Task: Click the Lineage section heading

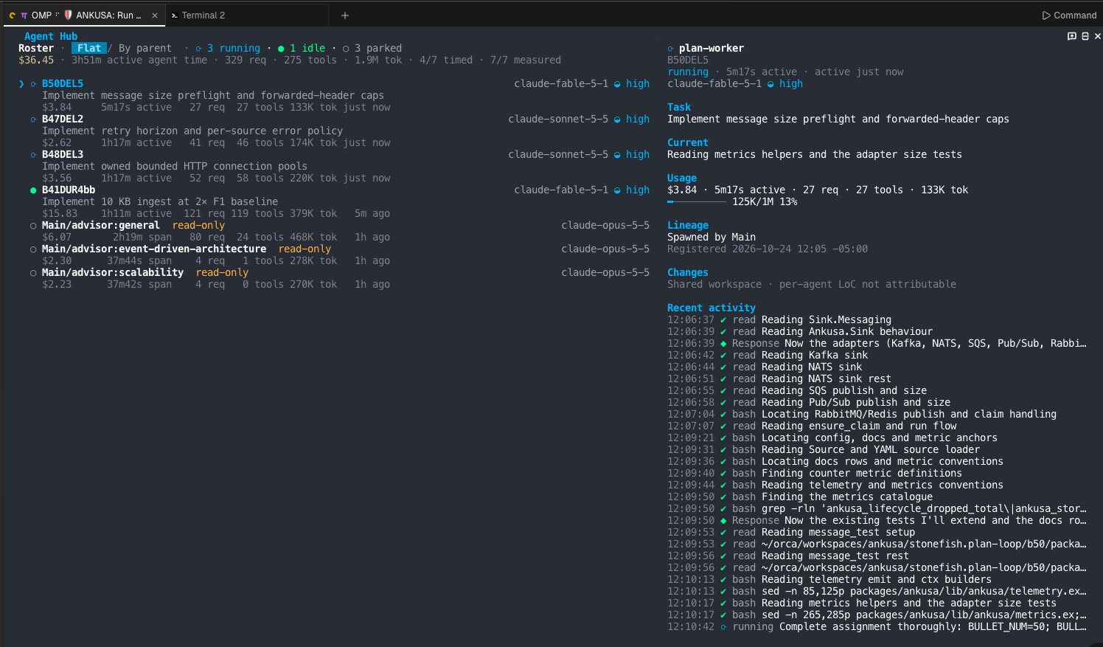Action: [x=688, y=225]
